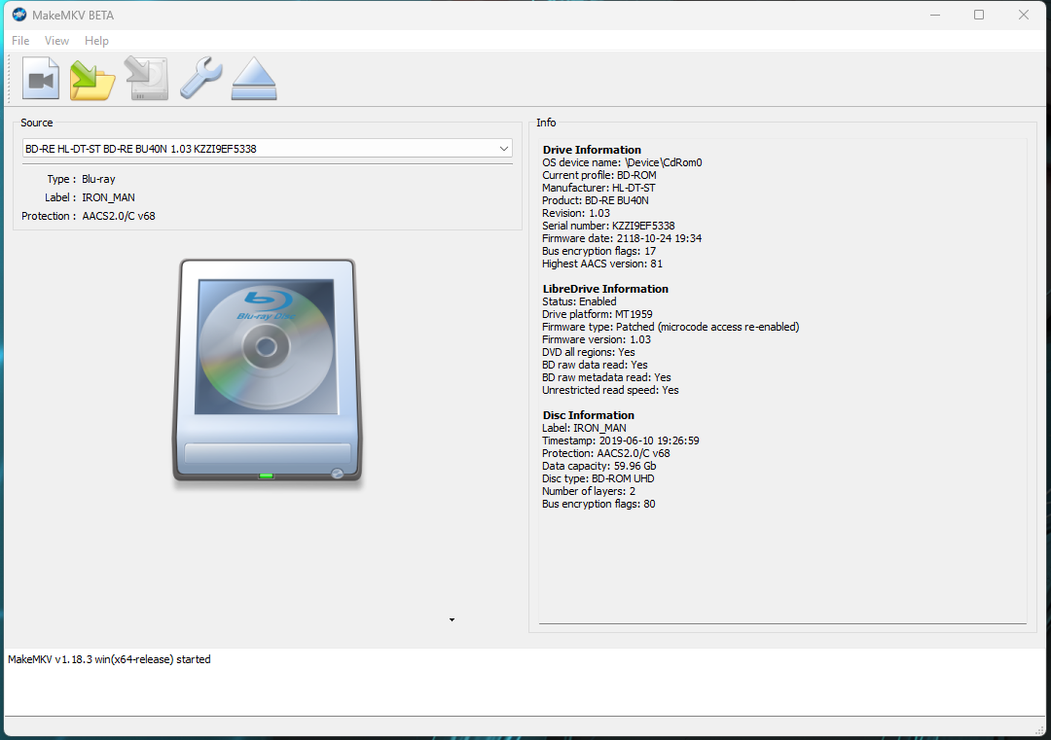This screenshot has width=1051, height=740.
Task: Click the 'LibreDrive Information' heading
Action: click(605, 290)
